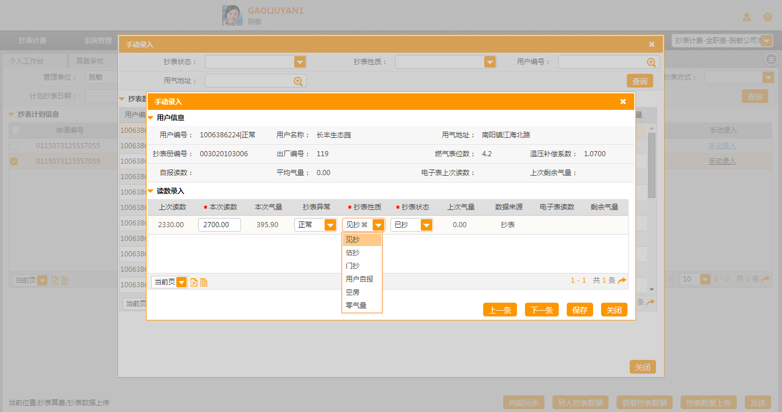Select 估抄 from the dropdown list
782x412 pixels.
(x=353, y=252)
